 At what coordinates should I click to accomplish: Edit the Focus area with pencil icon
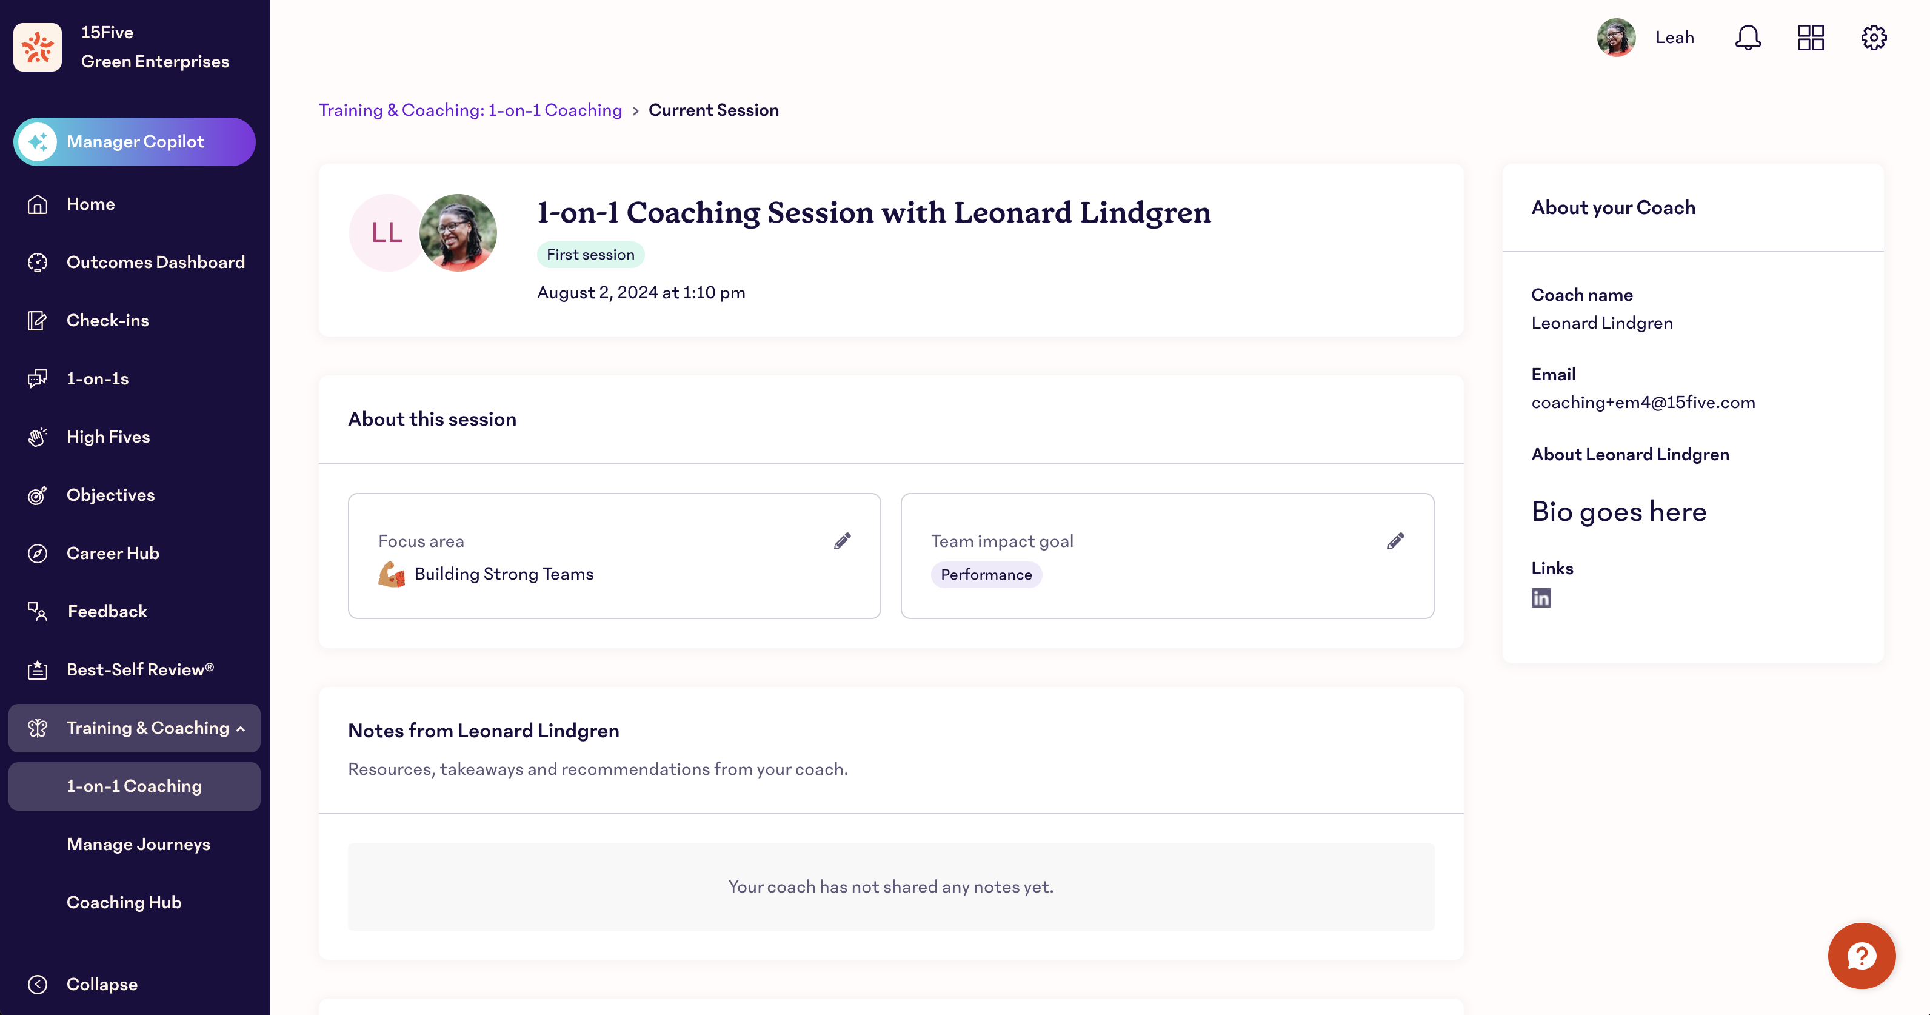[x=842, y=541]
